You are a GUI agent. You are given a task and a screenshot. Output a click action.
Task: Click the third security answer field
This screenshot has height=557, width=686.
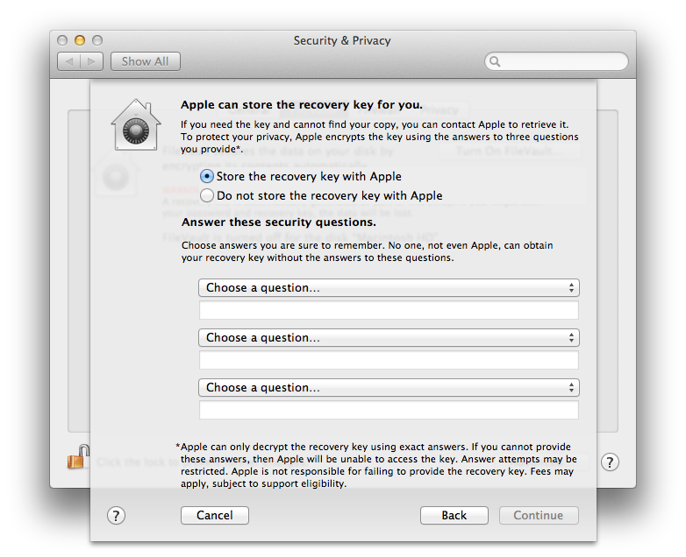coord(389,410)
